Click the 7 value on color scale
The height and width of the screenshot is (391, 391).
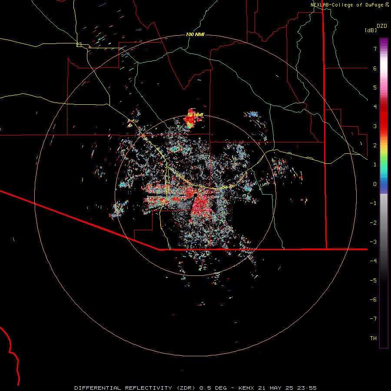point(375,49)
